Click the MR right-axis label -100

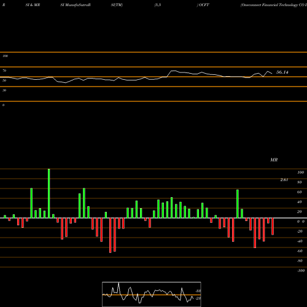(x=301, y=271)
